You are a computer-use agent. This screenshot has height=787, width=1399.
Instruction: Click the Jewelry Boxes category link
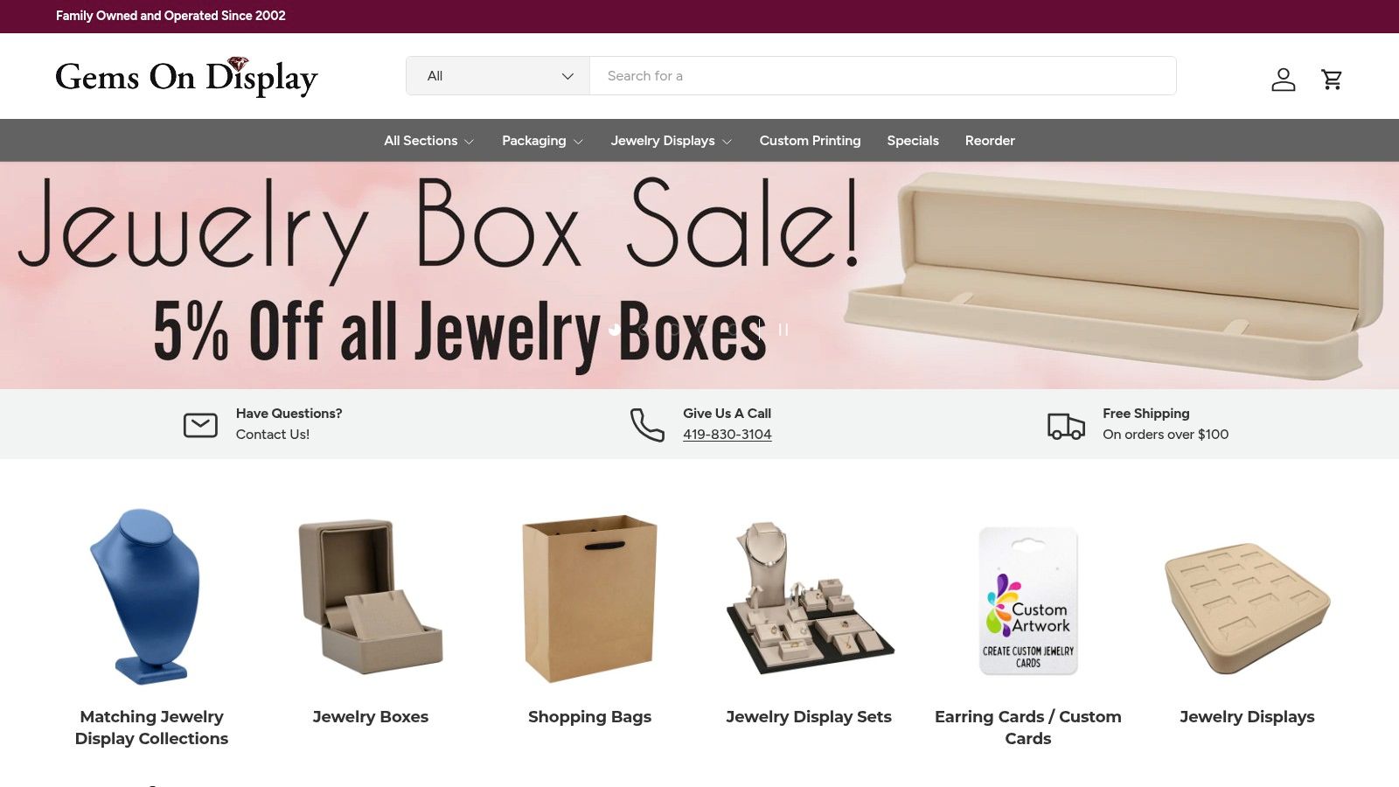pos(371,717)
